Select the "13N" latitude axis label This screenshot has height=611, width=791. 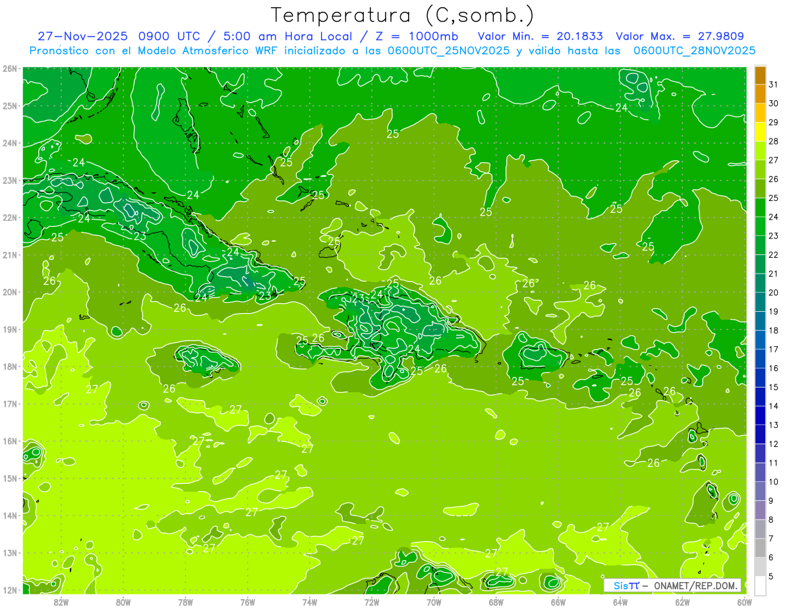(10, 552)
